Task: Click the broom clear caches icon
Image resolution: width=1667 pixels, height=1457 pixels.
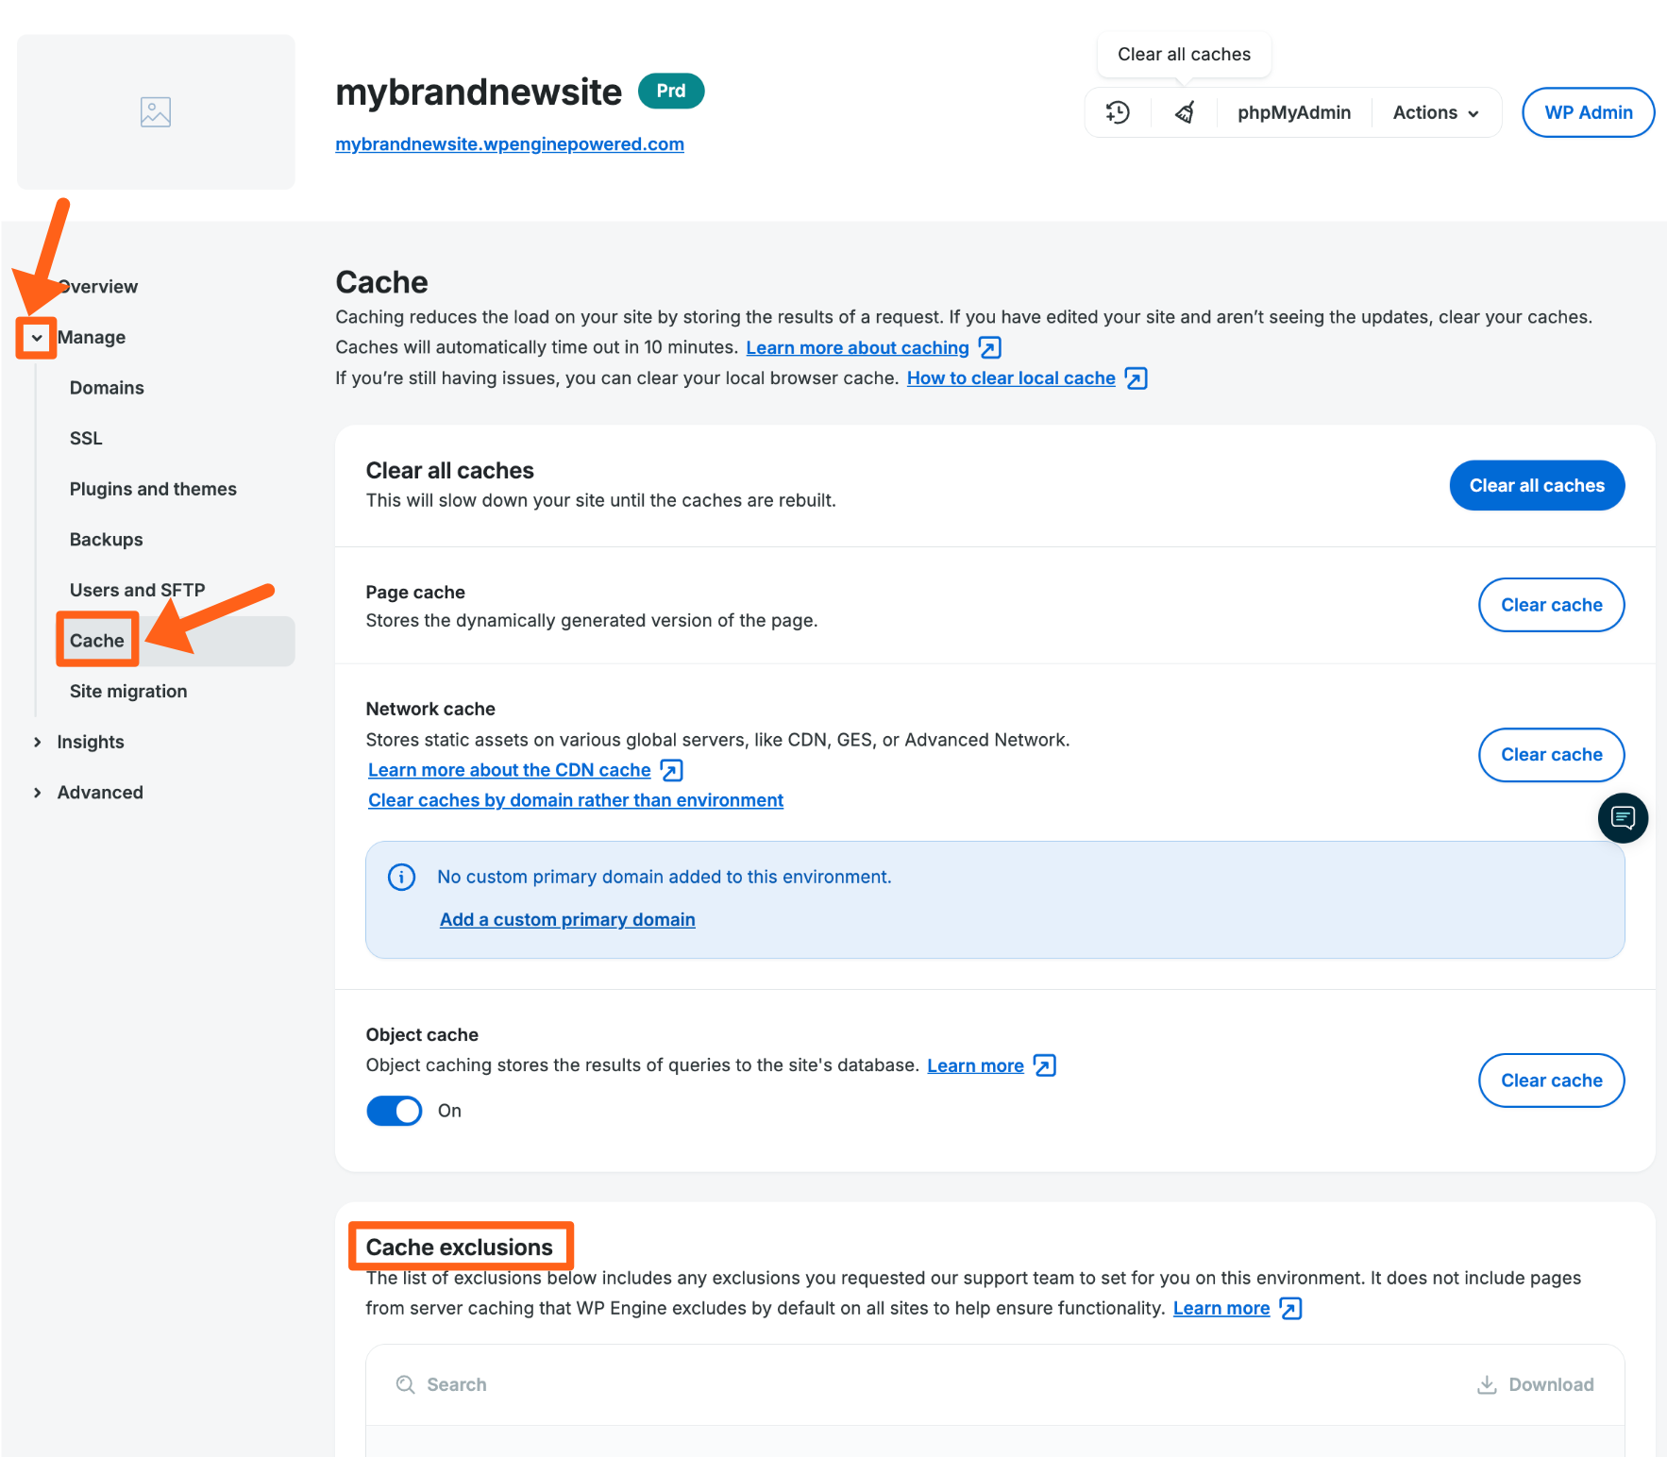Action: pyautogui.click(x=1185, y=112)
